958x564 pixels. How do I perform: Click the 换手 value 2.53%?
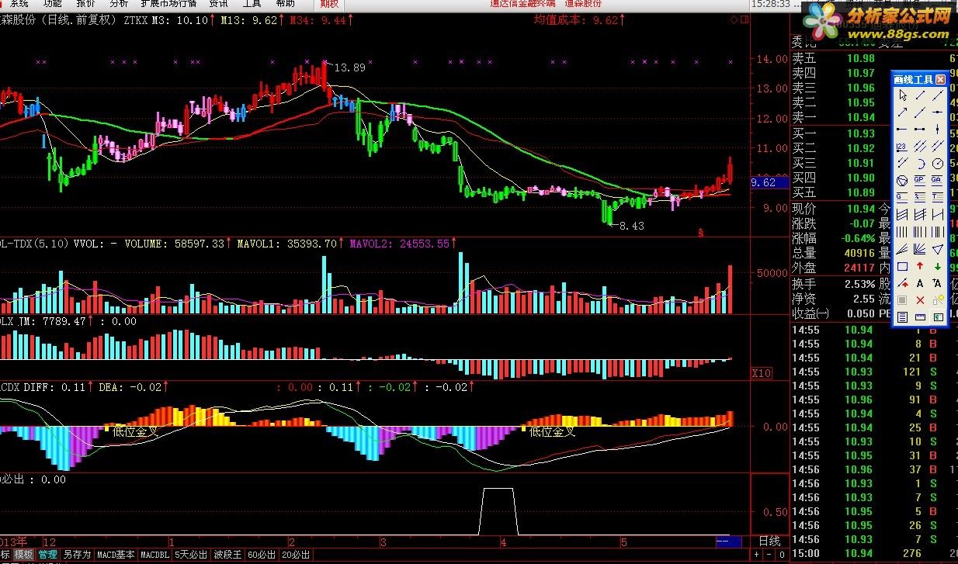coord(859,284)
